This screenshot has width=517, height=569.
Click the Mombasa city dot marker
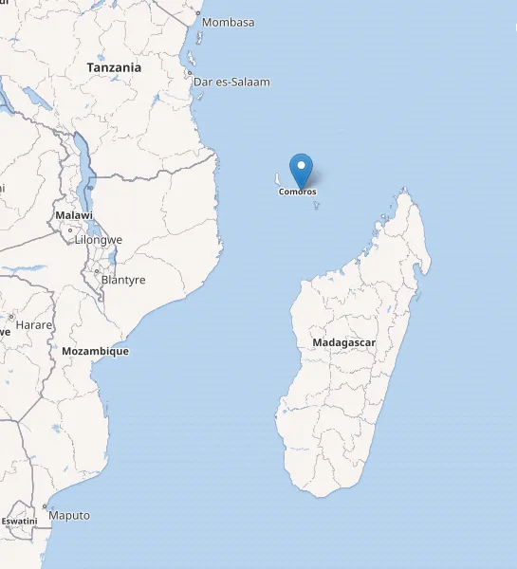[x=198, y=13]
